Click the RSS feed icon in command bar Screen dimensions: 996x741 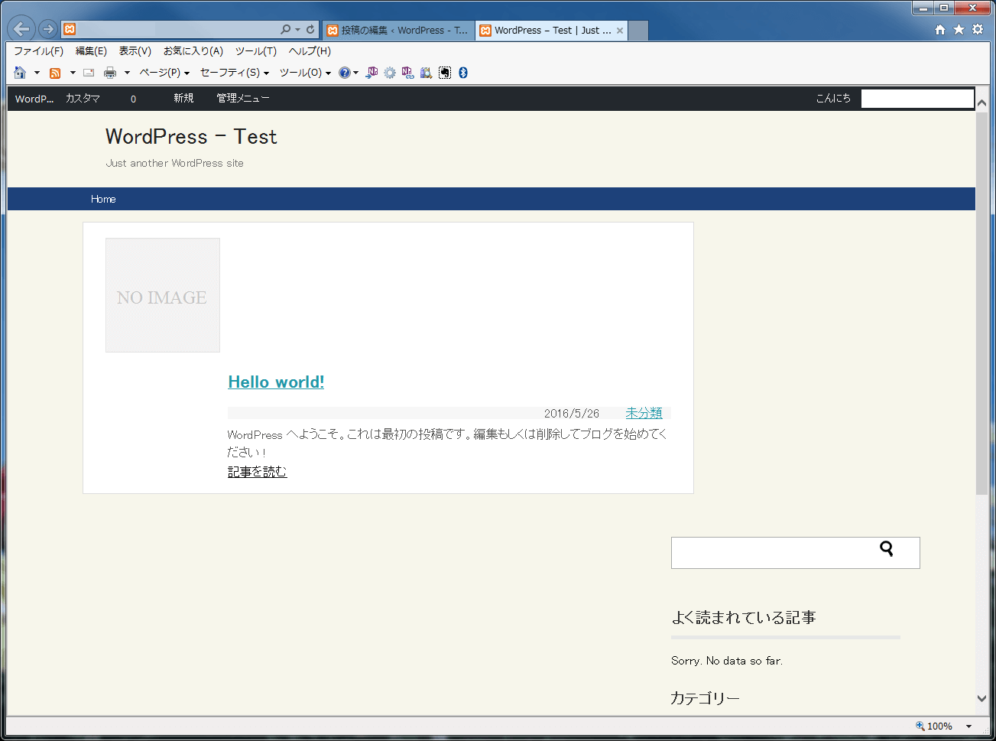tap(55, 73)
